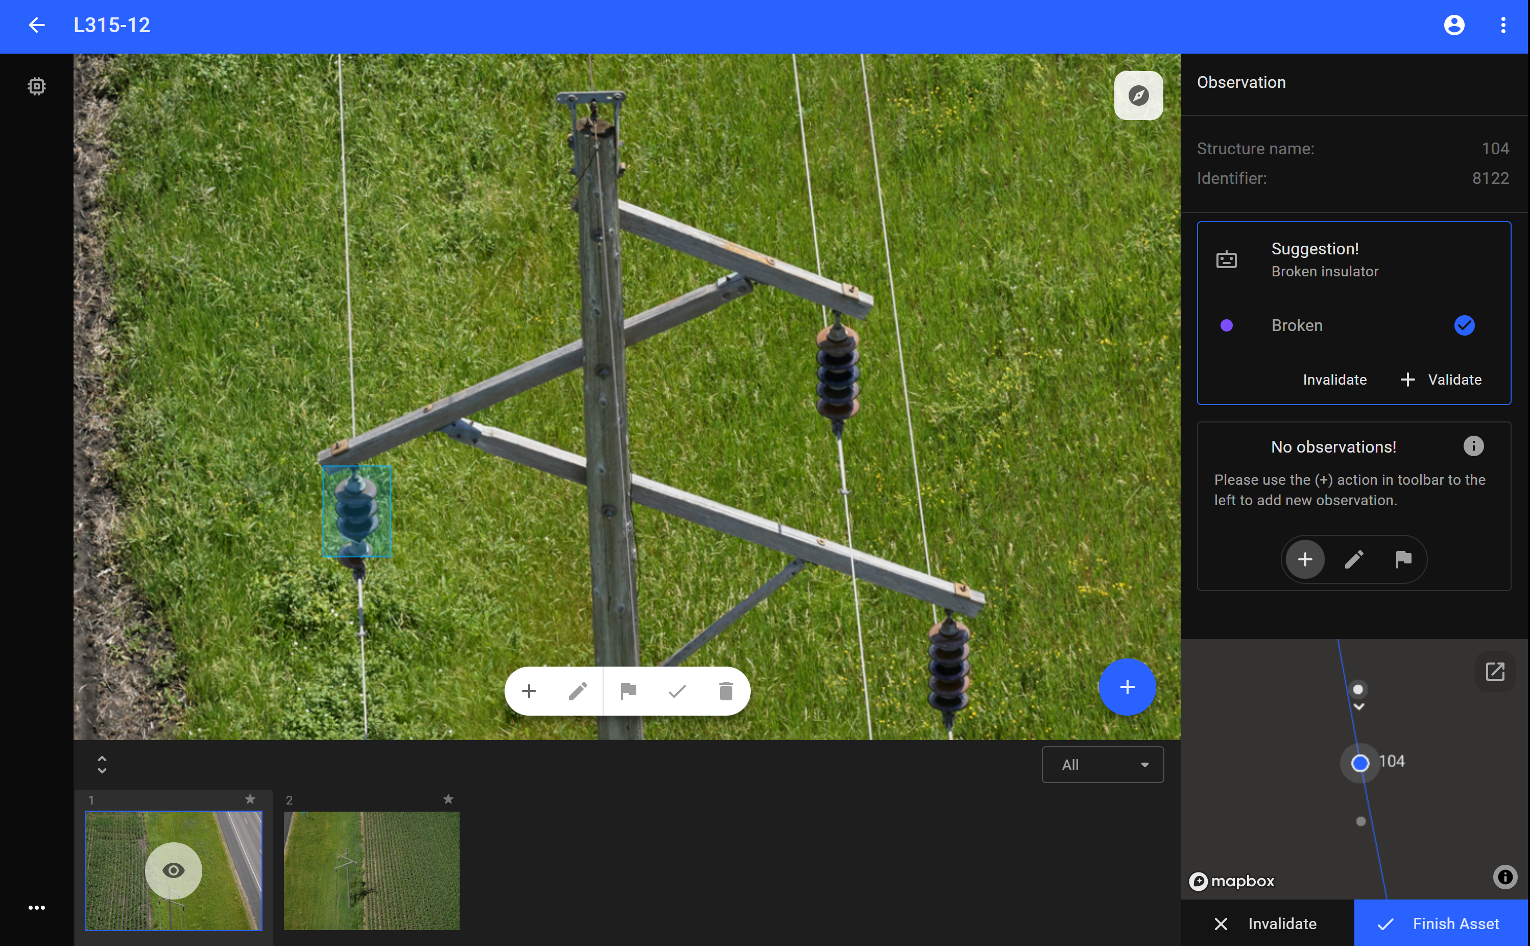
Task: Click the structure name value 104
Action: pos(1496,149)
